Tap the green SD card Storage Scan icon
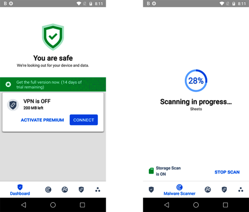The height and width of the screenshot is (212, 249). [x=151, y=171]
